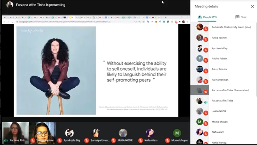Toggle mute icon for Debobrata Chakraborty Kakon (You)
257x145 pixels.
pos(206,29)
